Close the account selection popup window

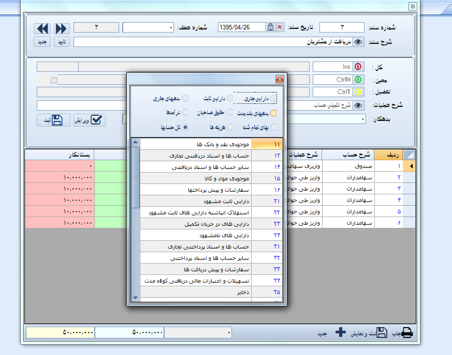coord(280,79)
